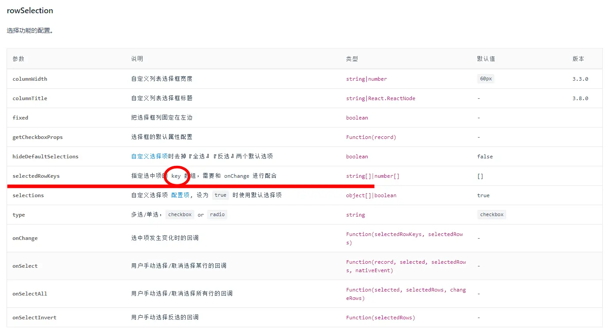Click version 3.3.0 cell
The height and width of the screenshot is (333, 605).
pyautogui.click(x=580, y=79)
